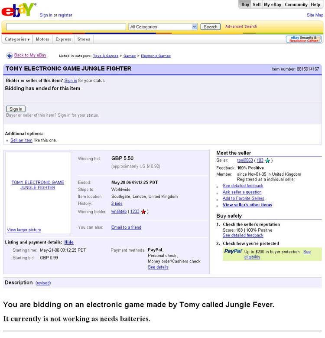Viewport: 325px width, 338px height.
Task: Open seller toni9553 profile link
Action: pos(245,161)
